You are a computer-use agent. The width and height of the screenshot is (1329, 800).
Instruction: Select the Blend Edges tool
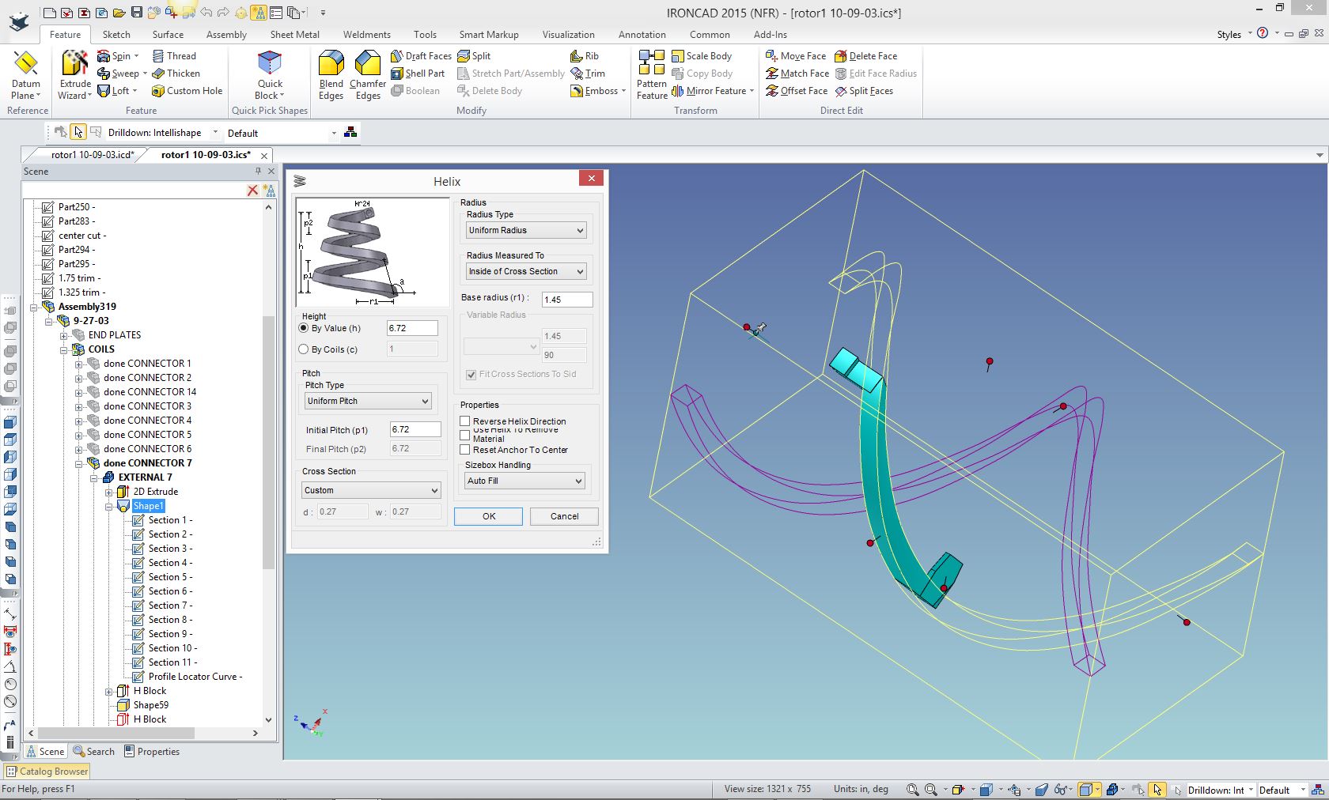pos(331,74)
